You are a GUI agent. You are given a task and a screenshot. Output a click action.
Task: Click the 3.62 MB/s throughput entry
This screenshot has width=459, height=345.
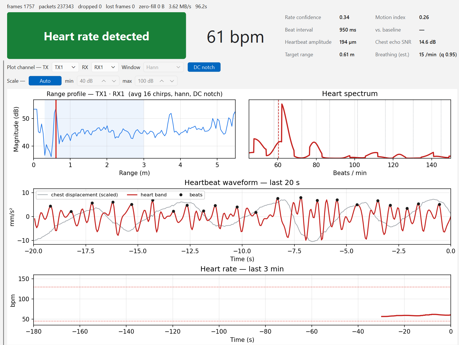180,7
